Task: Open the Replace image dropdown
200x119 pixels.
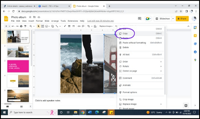Action: [x=106, y=26]
